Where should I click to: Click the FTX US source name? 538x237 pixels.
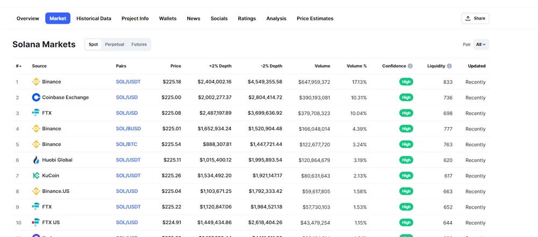pos(51,223)
